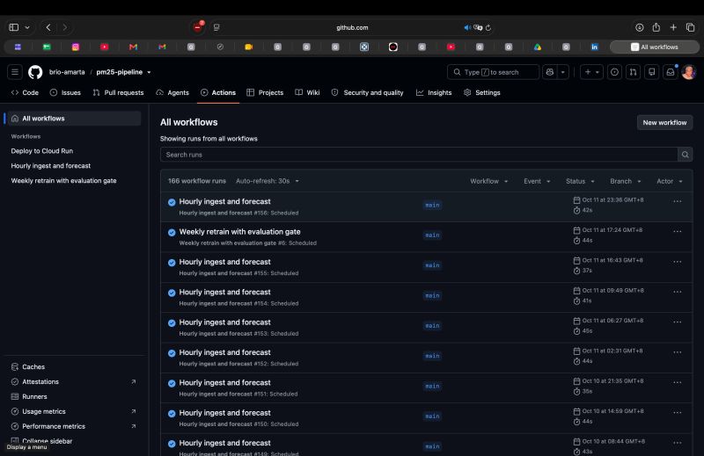Expand the Branch filter dropdown
Image resolution: width=704 pixels, height=456 pixels.
pos(626,181)
